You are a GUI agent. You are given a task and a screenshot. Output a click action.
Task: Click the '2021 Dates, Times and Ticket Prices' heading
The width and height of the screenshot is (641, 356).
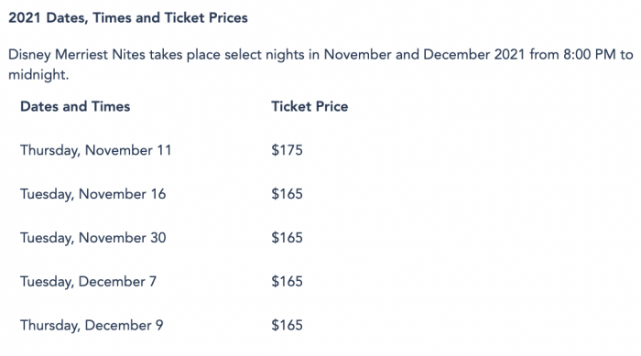128,18
